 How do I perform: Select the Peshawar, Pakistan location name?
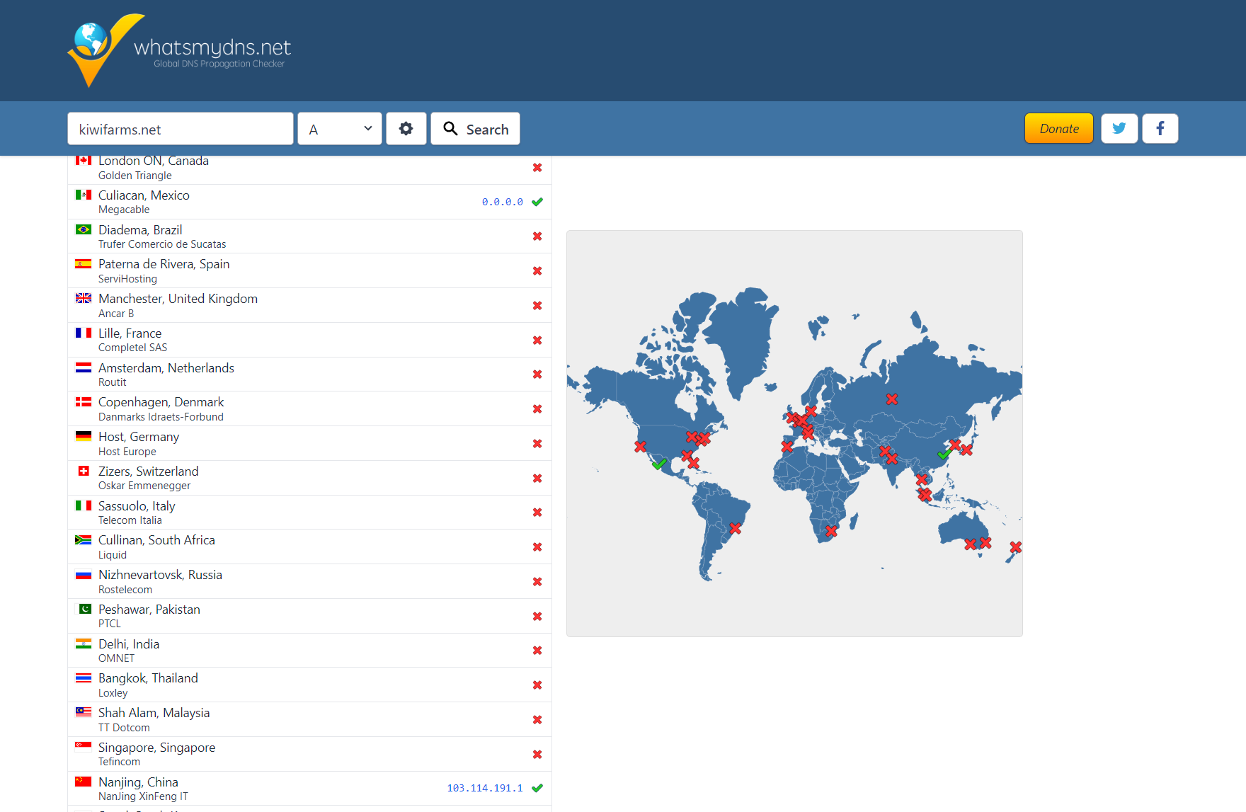point(149,610)
